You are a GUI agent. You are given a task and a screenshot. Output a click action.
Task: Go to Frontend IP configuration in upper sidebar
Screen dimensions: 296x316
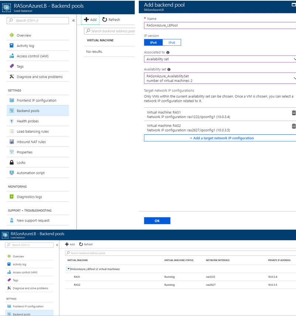pyautogui.click(x=36, y=100)
